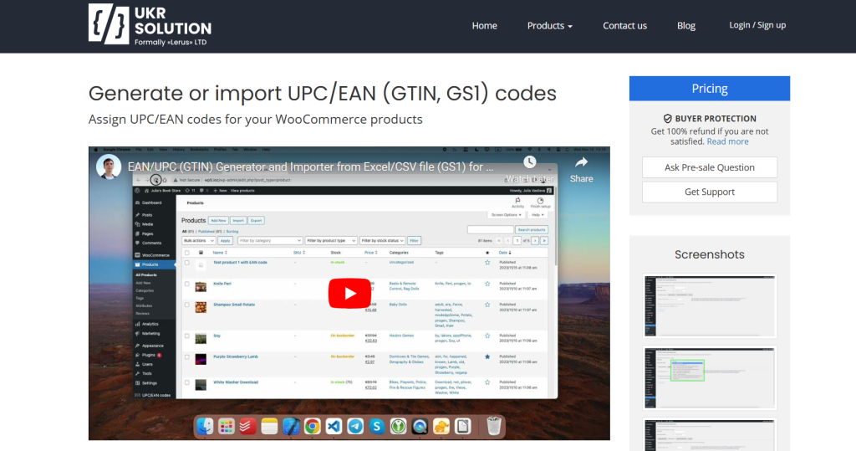Click the red Todoist icon in dock
The image size is (856, 451).
click(x=247, y=427)
